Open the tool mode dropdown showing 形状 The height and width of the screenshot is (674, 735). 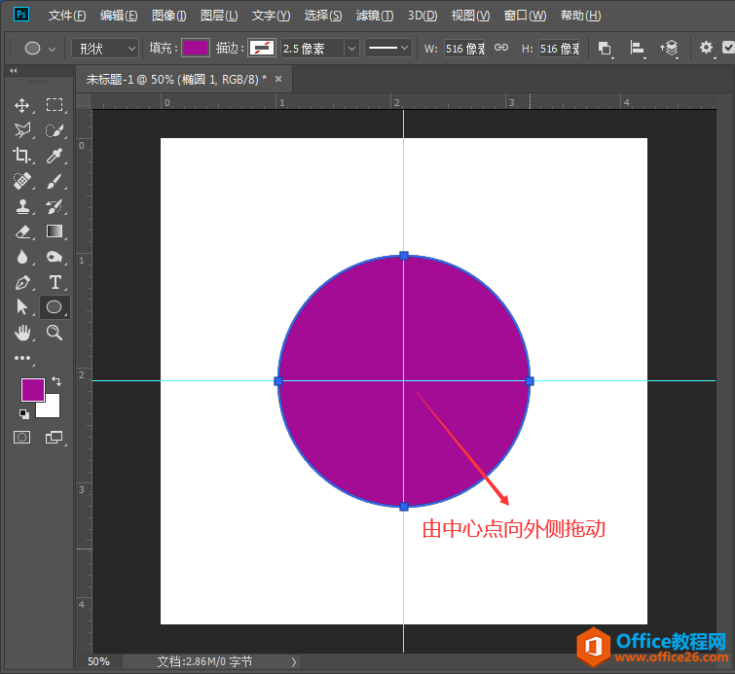tap(105, 49)
